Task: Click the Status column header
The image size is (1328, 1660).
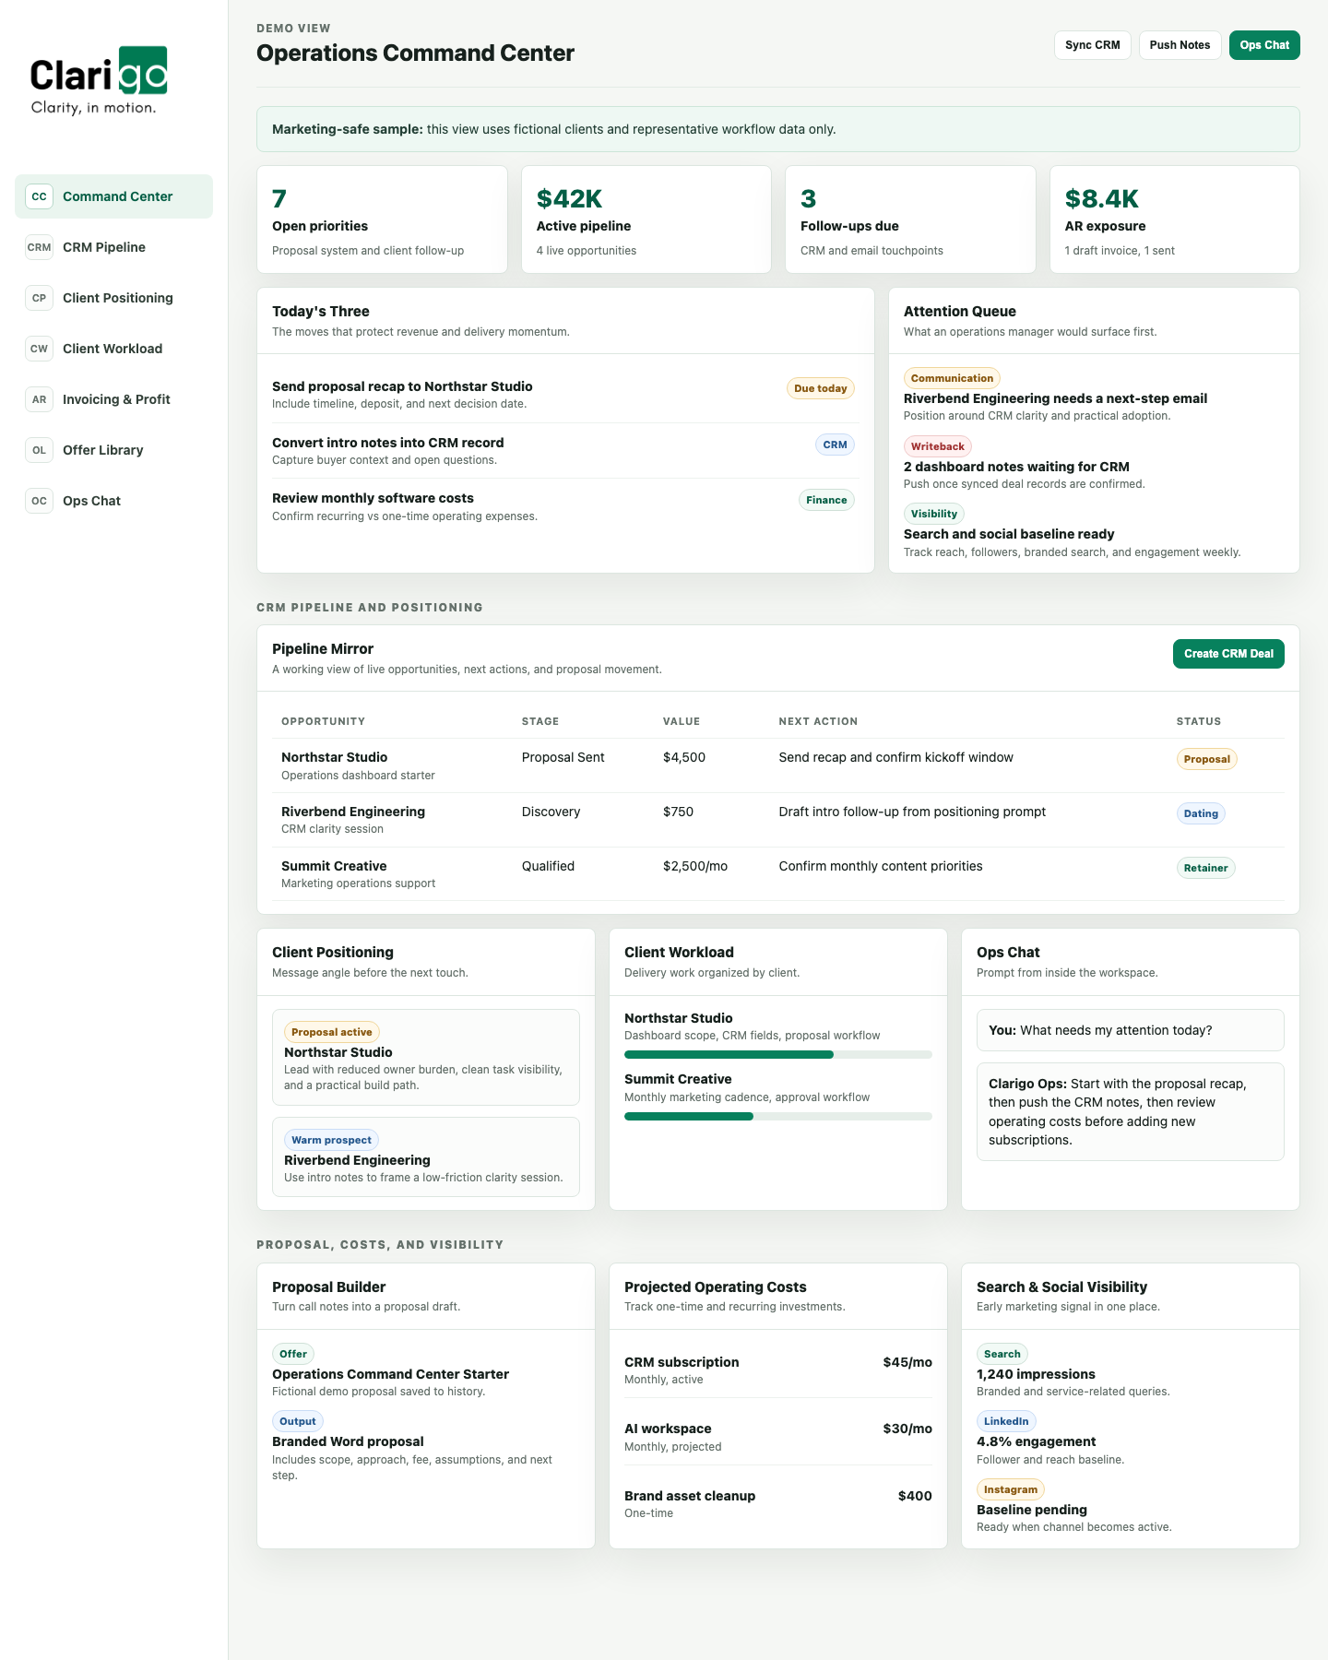Action: (1199, 721)
